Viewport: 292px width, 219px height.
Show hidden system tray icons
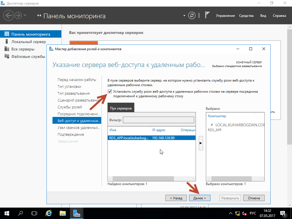point(231,213)
